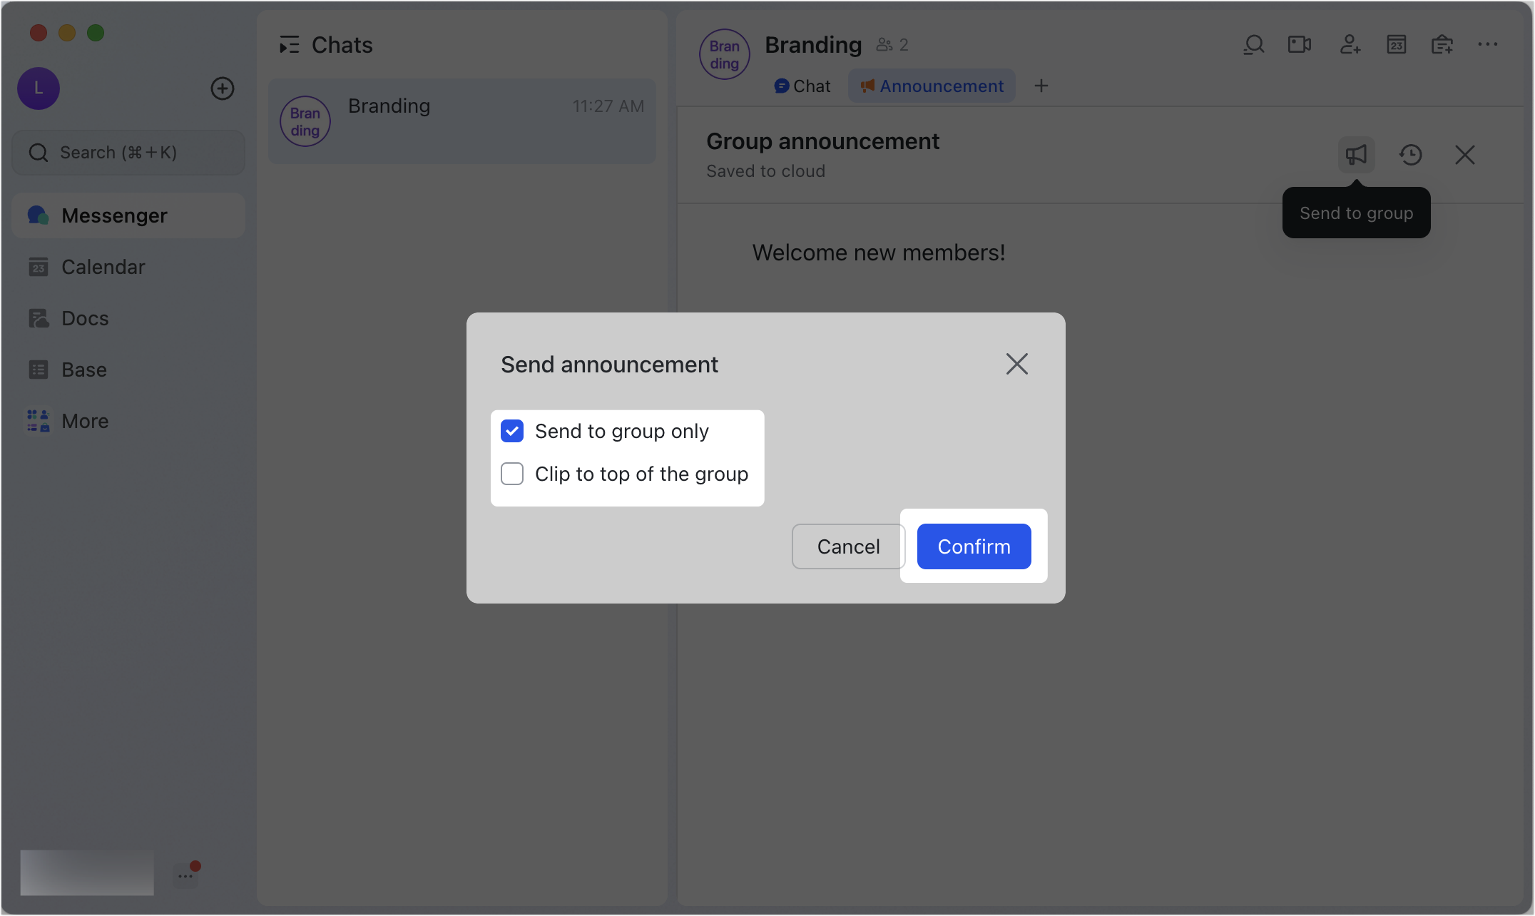Cancel the Send announcement dialog

tap(847, 546)
